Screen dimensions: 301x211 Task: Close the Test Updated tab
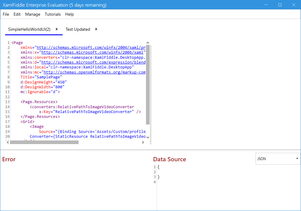96,29
